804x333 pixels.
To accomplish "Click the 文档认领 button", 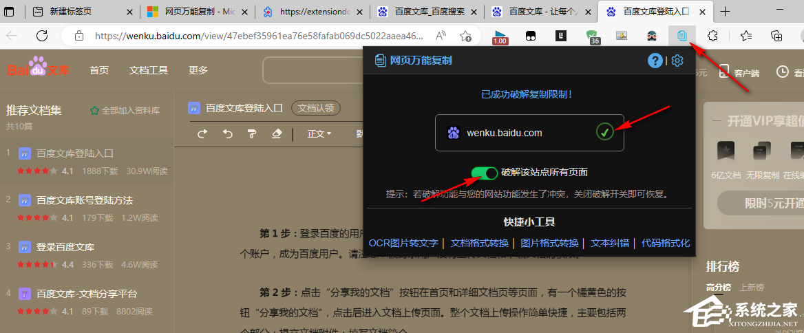I will 316,108.
